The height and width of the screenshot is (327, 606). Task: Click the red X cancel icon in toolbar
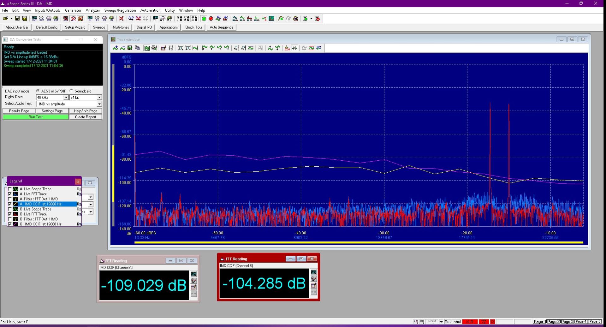[121, 19]
